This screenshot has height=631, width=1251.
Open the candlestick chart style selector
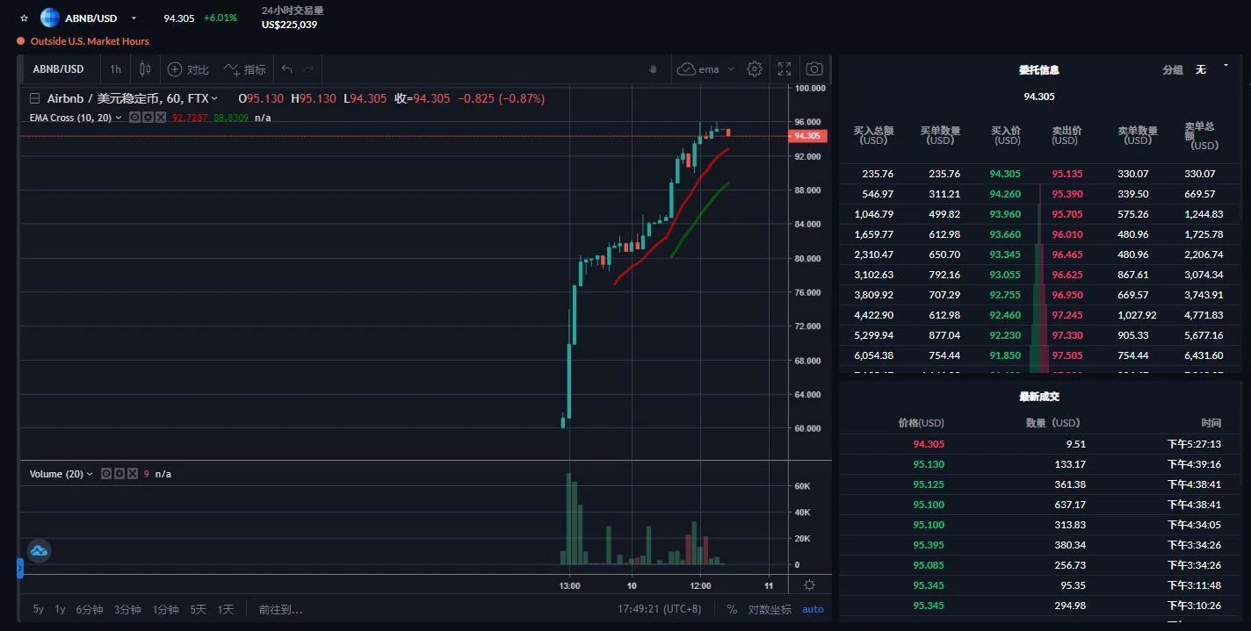pyautogui.click(x=145, y=69)
